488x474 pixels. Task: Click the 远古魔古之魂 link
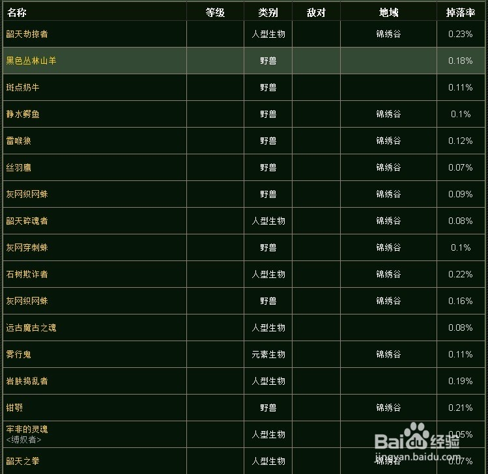[x=31, y=328]
